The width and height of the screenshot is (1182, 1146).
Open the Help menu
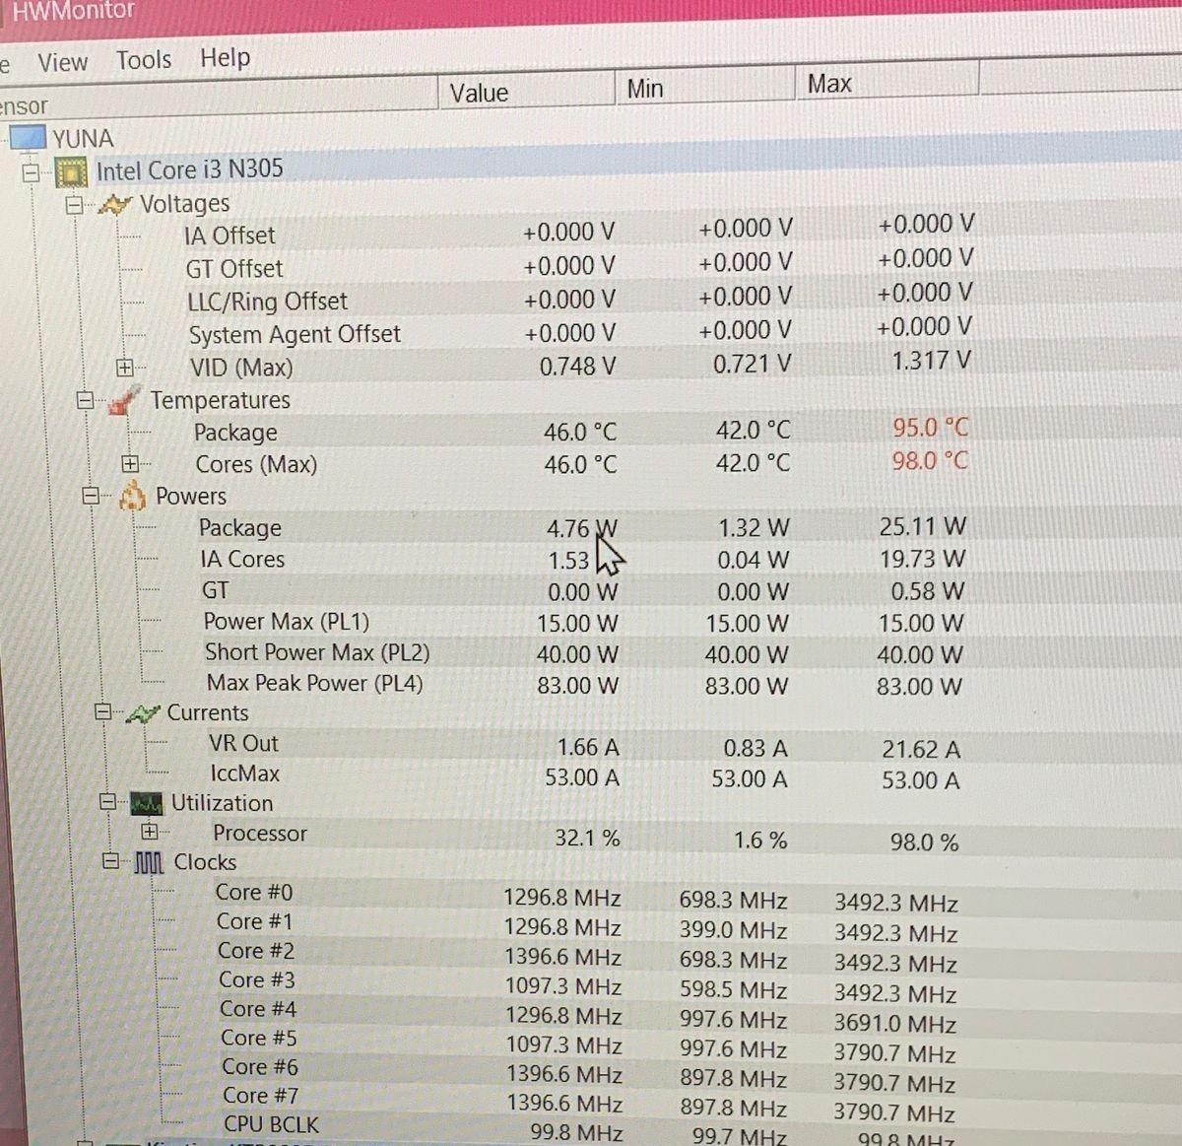pyautogui.click(x=225, y=58)
